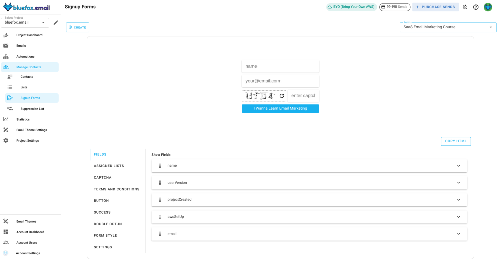The image size is (497, 259).
Task: Open the FORM STYLE tab
Action: (105, 235)
